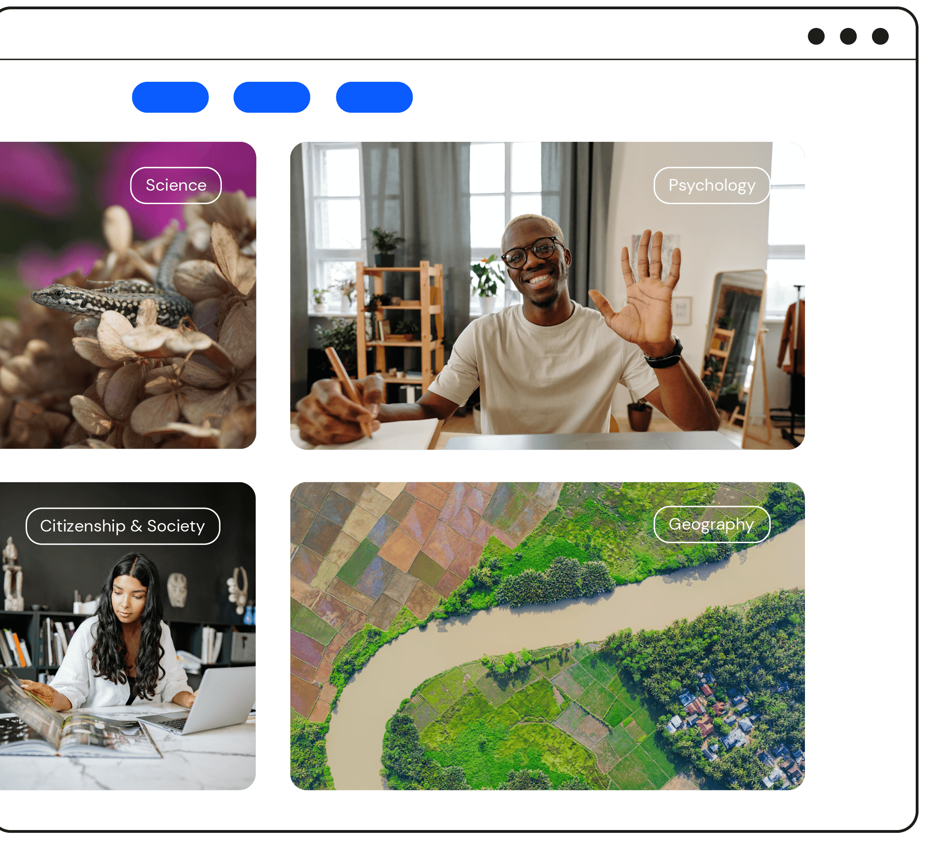
Task: Expand the third blue pill dropdown
Action: [373, 97]
